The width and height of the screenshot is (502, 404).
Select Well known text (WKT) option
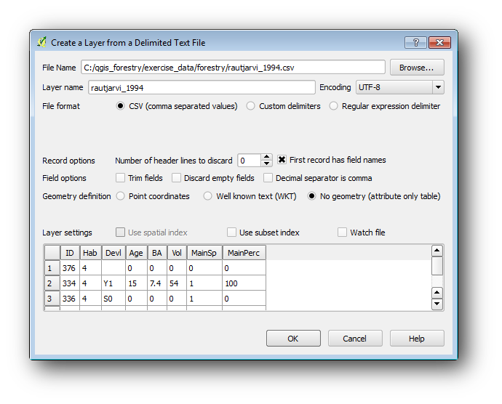(208, 196)
